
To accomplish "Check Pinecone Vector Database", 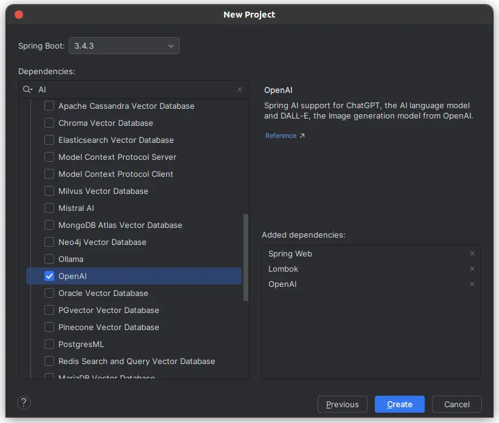I will tap(49, 327).
